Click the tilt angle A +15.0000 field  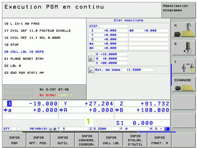112,54
